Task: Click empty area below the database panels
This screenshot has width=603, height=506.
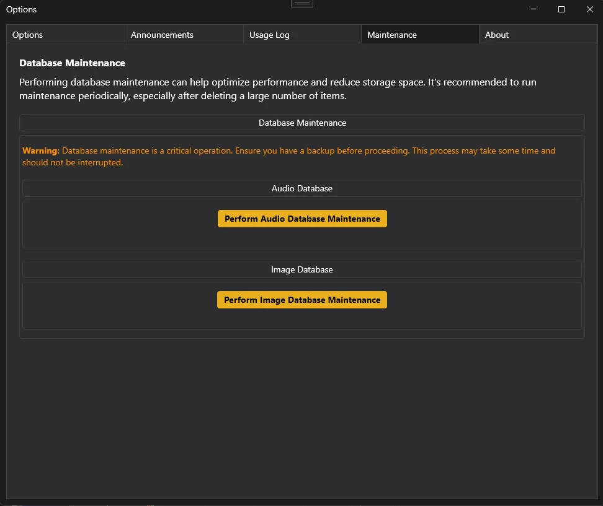Action: point(302,415)
